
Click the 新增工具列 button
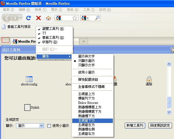click(135, 125)
